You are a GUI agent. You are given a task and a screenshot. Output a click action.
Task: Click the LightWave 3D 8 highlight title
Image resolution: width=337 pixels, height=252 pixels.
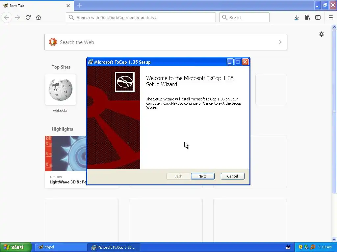[68, 182]
